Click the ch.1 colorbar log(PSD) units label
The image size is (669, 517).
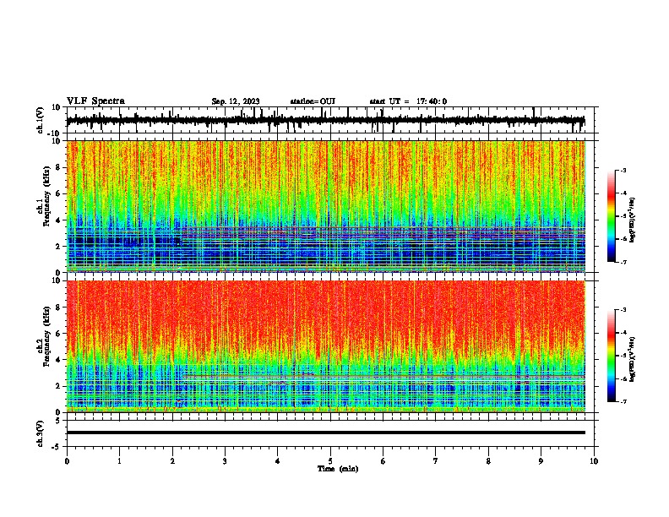coord(633,220)
